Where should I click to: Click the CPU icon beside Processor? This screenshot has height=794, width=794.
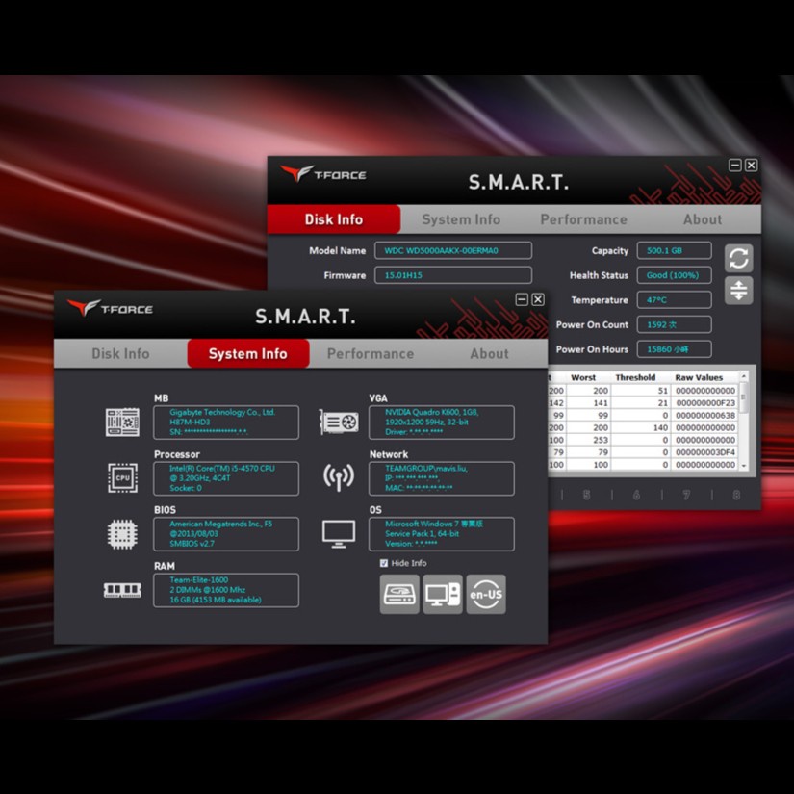pos(122,477)
